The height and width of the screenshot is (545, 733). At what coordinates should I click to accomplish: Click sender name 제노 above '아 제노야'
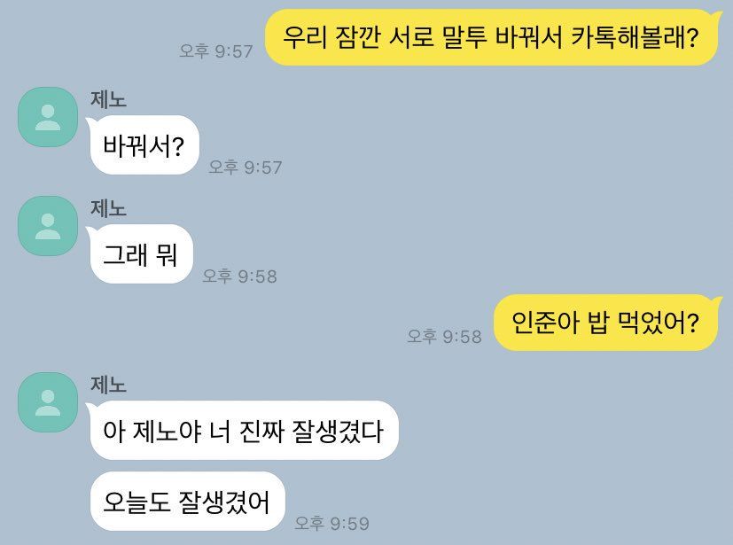point(108,385)
